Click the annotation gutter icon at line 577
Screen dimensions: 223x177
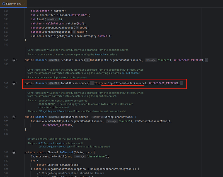pyautogui.click(x=14, y=117)
